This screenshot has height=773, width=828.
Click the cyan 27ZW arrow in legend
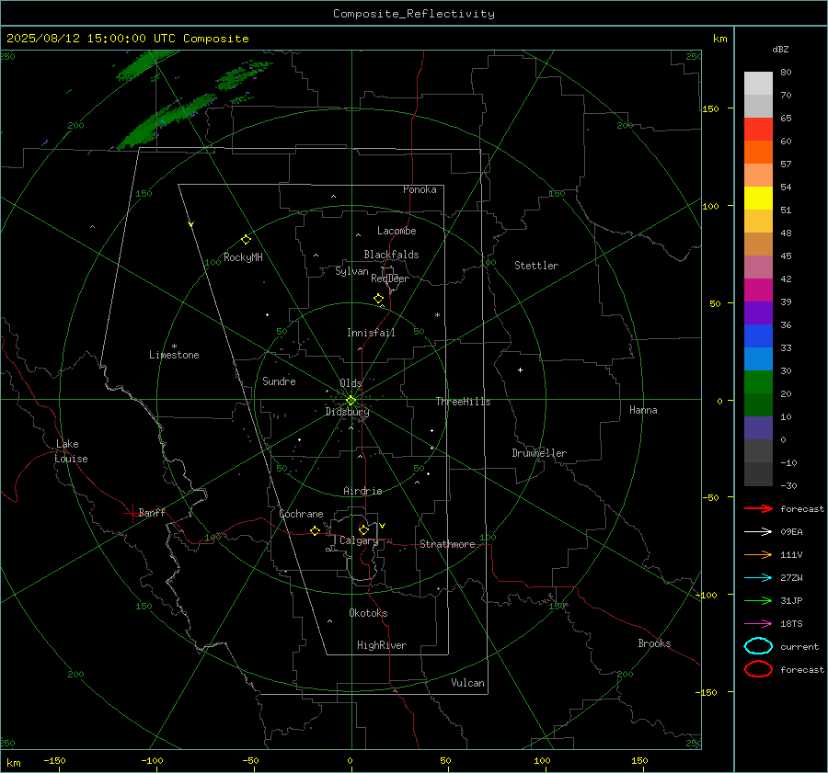click(x=758, y=578)
